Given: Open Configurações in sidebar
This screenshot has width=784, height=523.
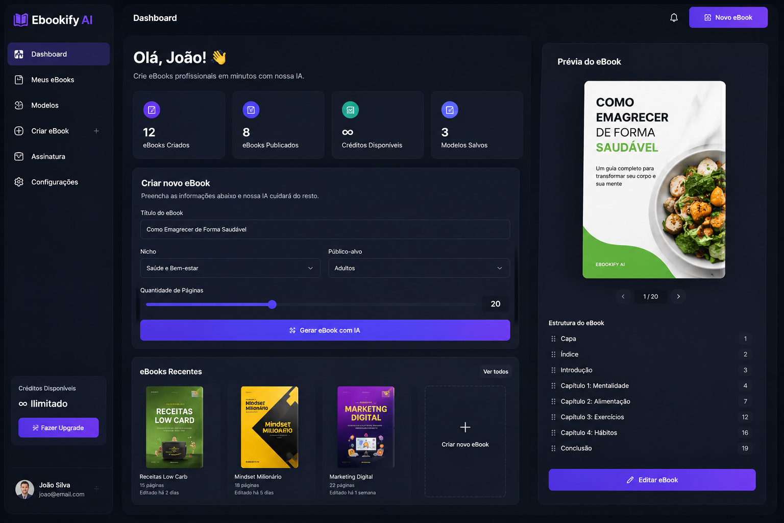Looking at the screenshot, I should [x=59, y=182].
